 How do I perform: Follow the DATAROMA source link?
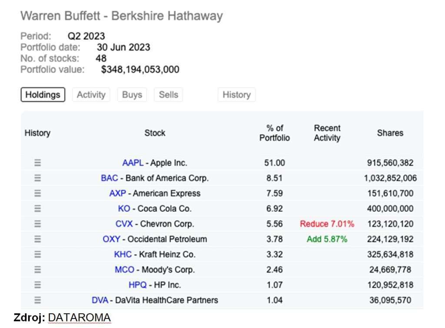pyautogui.click(x=79, y=318)
